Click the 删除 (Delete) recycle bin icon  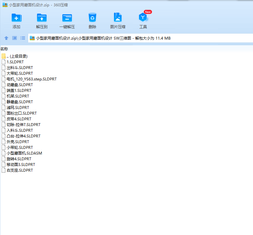(x=92, y=17)
